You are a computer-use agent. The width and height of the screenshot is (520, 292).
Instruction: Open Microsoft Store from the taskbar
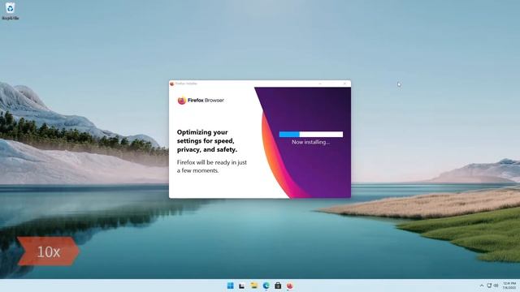[x=278, y=286]
